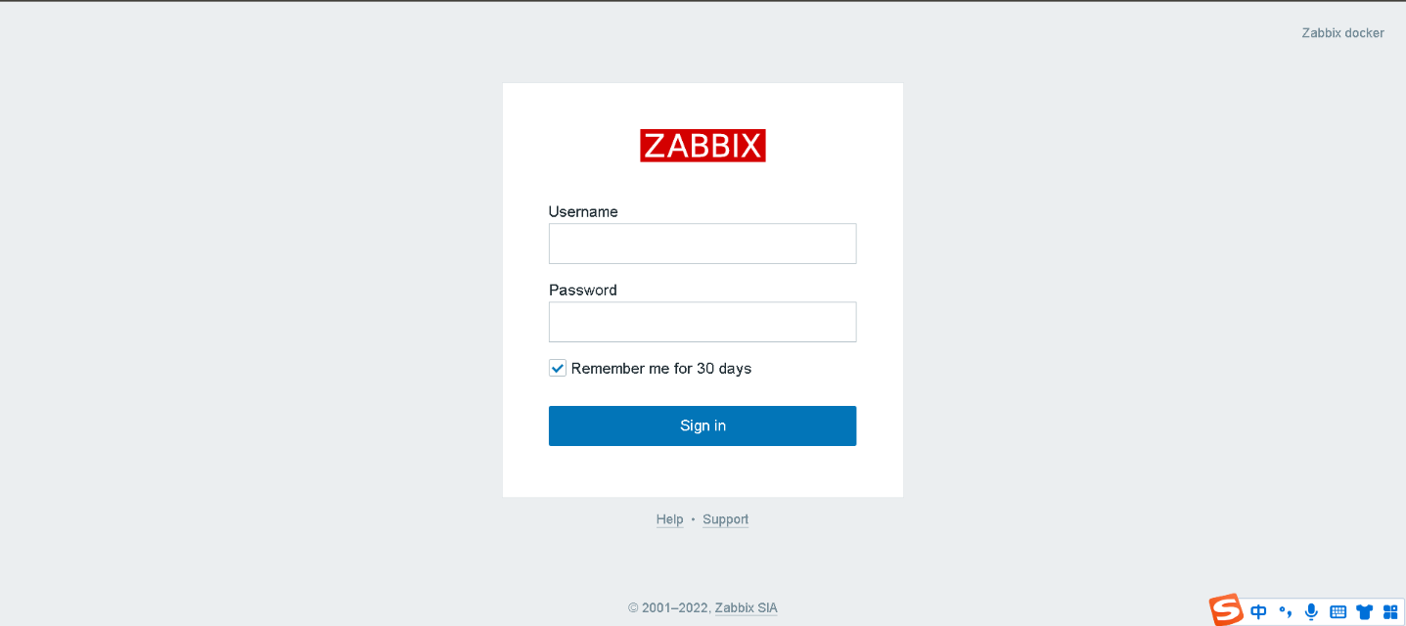Click the © 2001–2022 copyright text
Image resolution: width=1406 pixels, height=626 pixels.
pos(668,607)
